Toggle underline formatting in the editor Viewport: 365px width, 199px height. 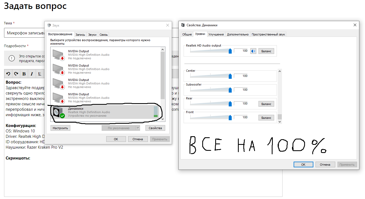(39, 74)
